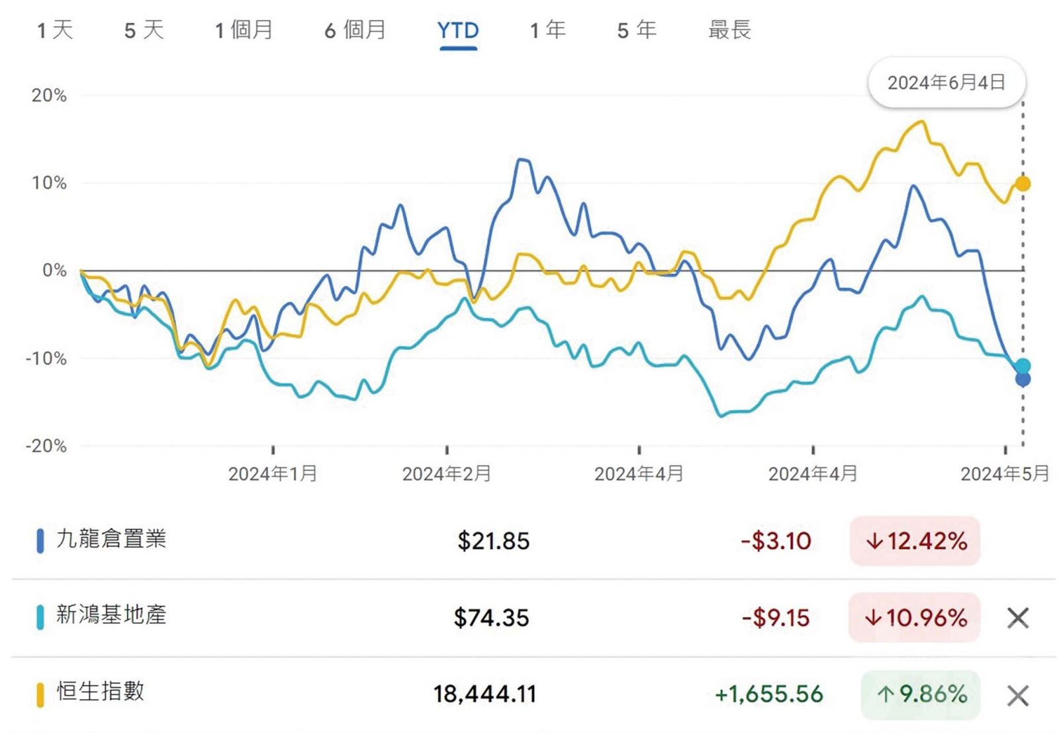Click the 20% y-axis label
Viewport: 1059px width, 733px height.
(49, 95)
